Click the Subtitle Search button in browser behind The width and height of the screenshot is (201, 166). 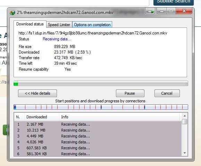click(174, 2)
